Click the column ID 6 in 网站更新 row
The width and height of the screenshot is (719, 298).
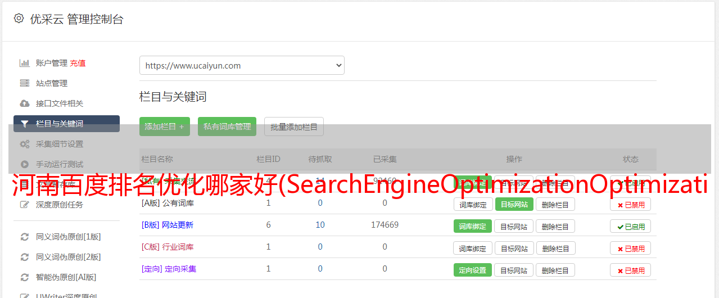click(x=269, y=225)
